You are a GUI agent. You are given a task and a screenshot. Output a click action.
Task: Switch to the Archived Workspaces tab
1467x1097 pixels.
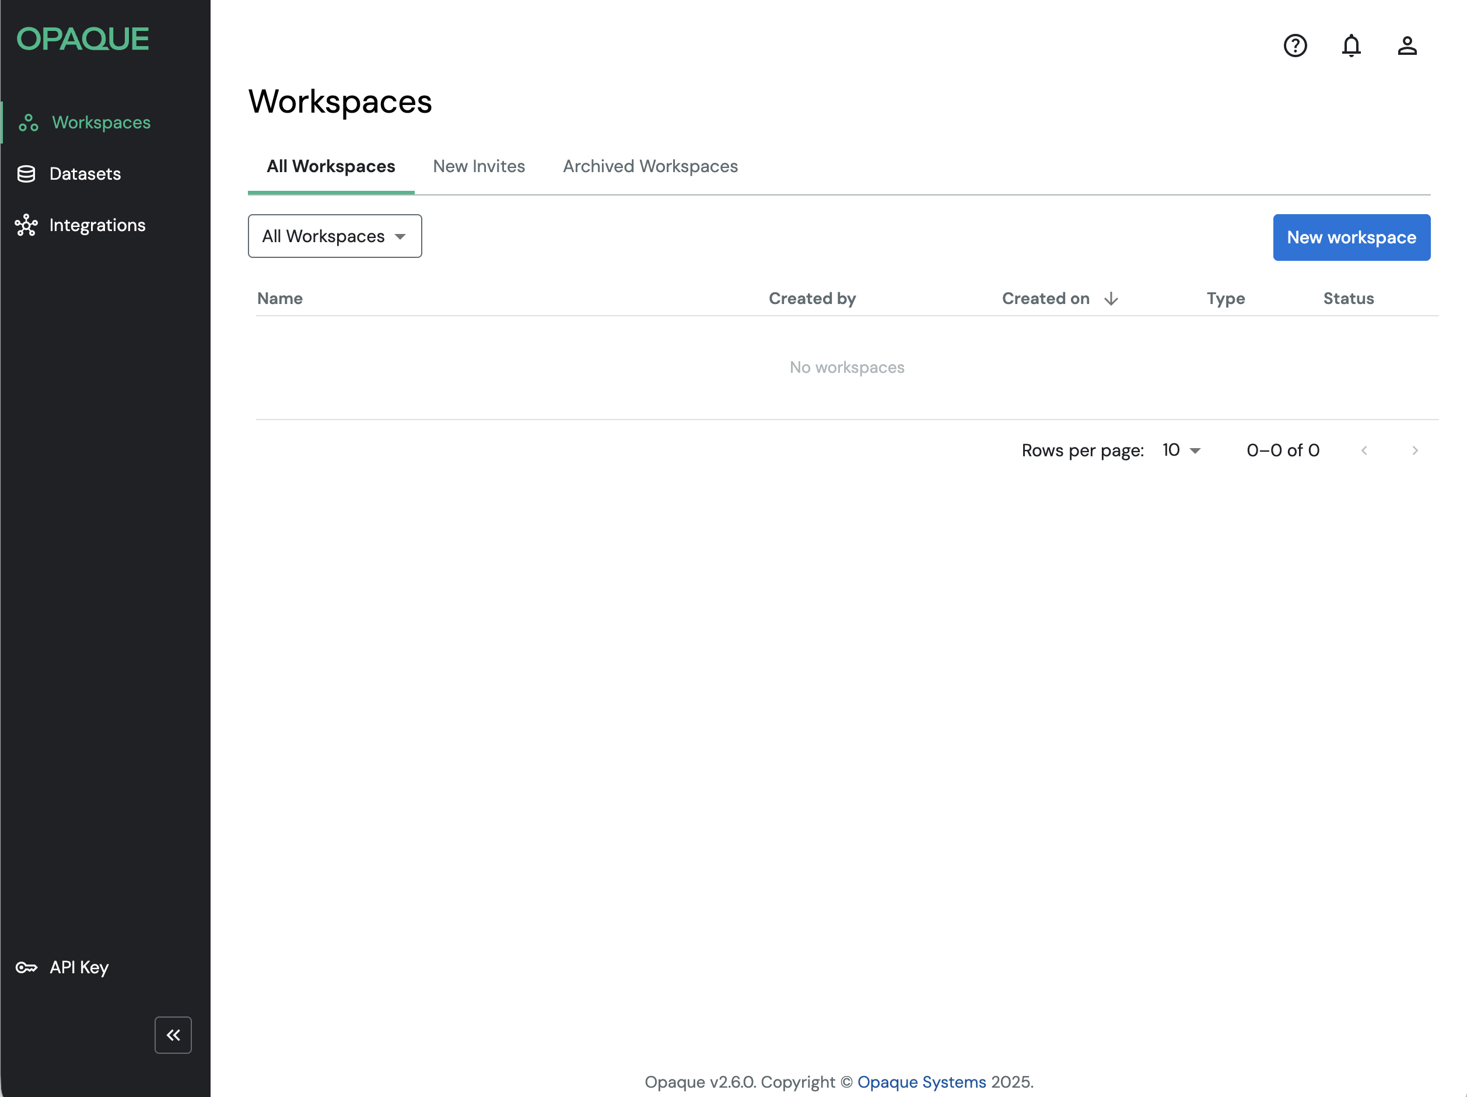pos(650,166)
